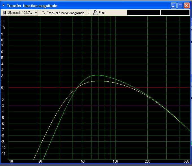The height and width of the screenshot is (166, 192).
Task: Click the 0 dB label on the y-axis
Action: 2,88
